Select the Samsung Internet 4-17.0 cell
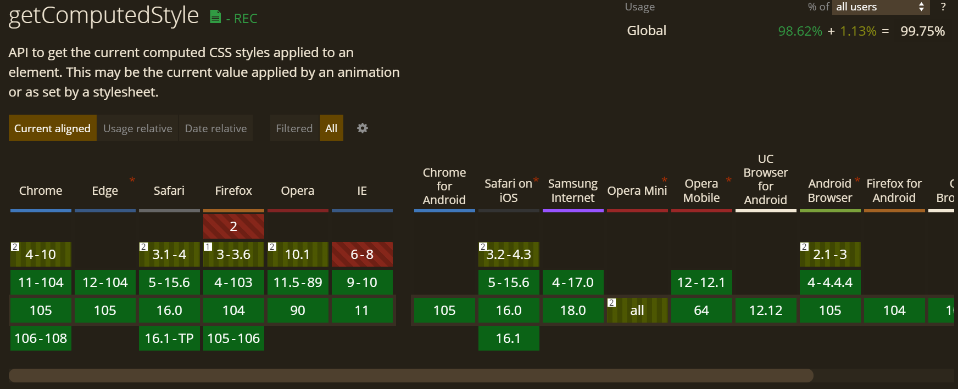 [573, 282]
